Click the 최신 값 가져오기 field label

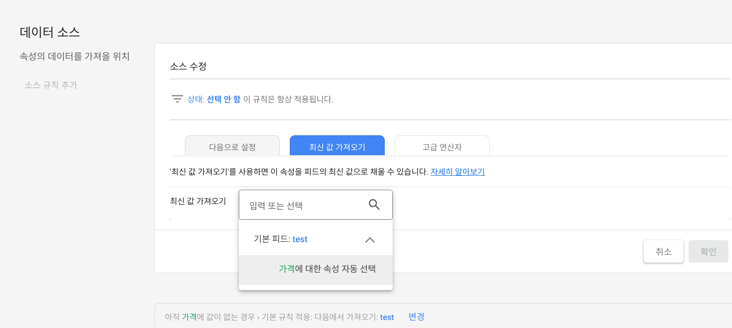198,201
